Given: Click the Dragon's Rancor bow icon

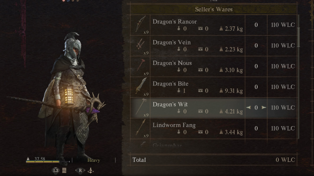Looking at the screenshot, I should 140,24.
